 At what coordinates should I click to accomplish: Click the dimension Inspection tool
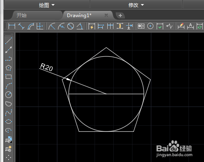160,26
